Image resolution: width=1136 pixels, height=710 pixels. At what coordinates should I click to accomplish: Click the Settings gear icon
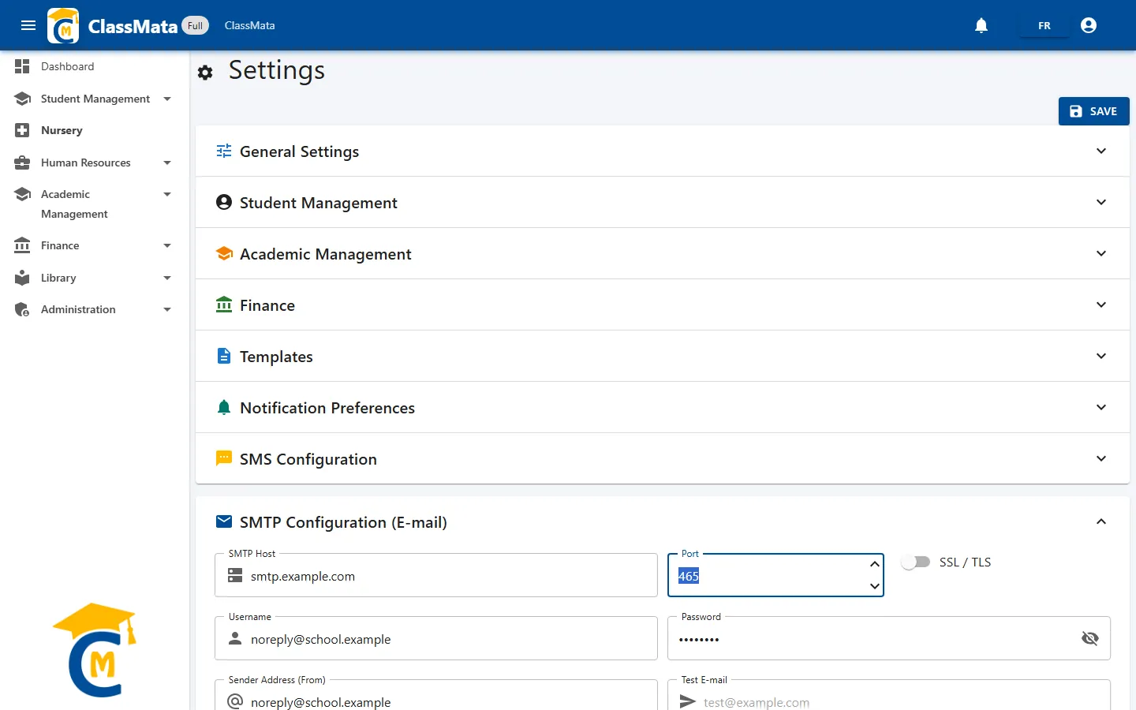click(x=205, y=73)
